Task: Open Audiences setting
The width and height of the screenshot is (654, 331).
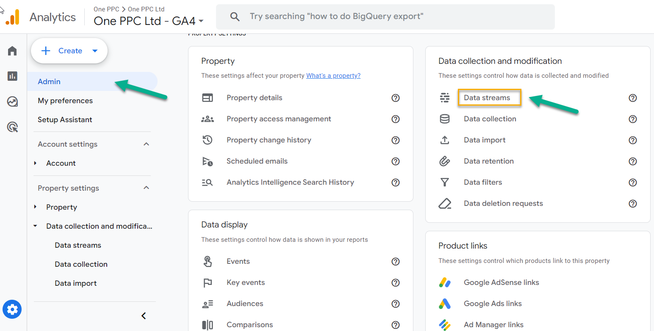Action: tap(245, 304)
